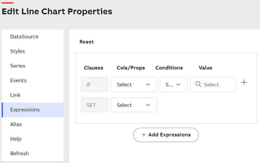Open the IF row Cols/Props dropdown
260x163 pixels.
pyautogui.click(x=134, y=84)
